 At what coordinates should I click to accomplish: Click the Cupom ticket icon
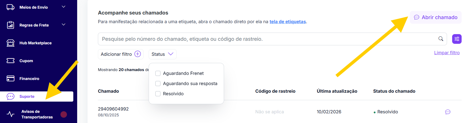click(x=11, y=61)
